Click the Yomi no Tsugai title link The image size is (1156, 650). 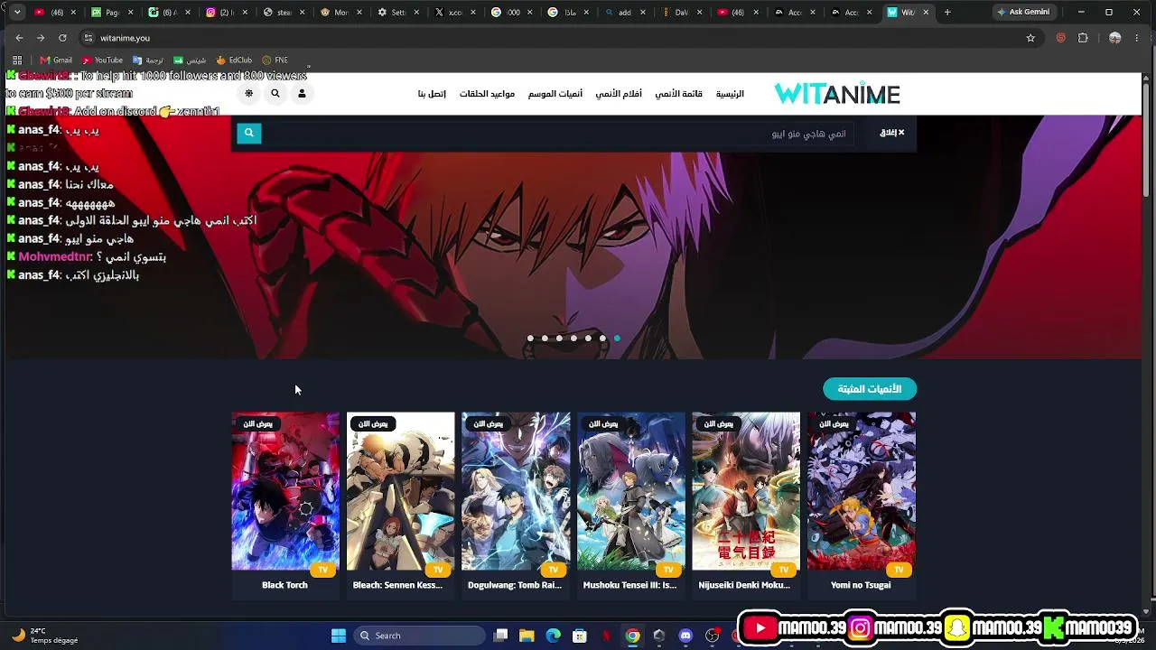861,585
